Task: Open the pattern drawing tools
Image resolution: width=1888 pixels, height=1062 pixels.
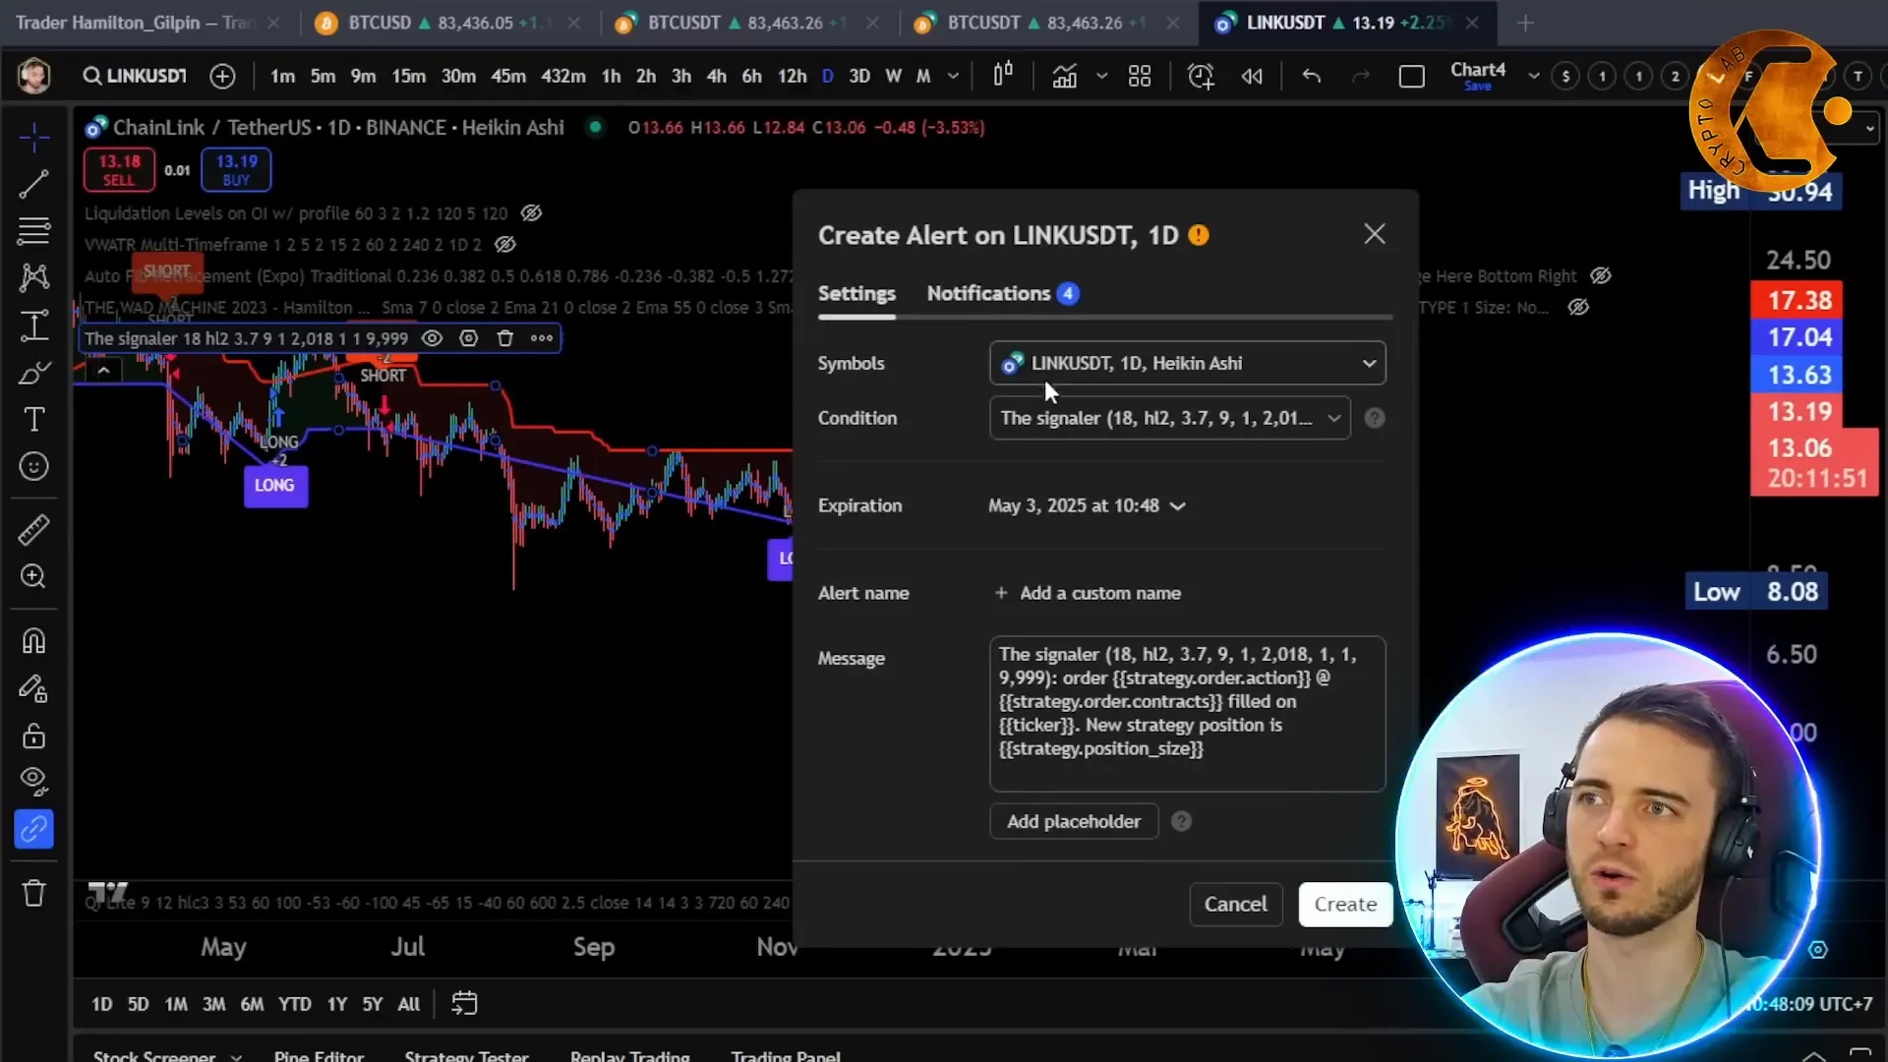Action: click(x=34, y=277)
